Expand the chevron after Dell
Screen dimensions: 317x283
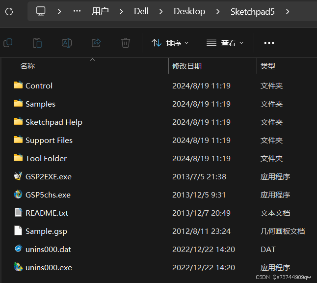pos(161,11)
